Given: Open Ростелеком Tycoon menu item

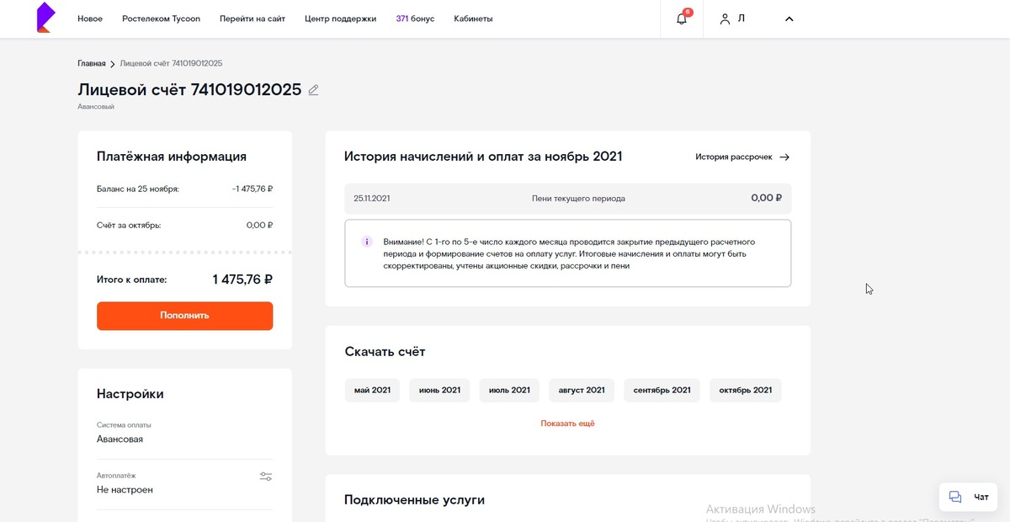Looking at the screenshot, I should 161,19.
